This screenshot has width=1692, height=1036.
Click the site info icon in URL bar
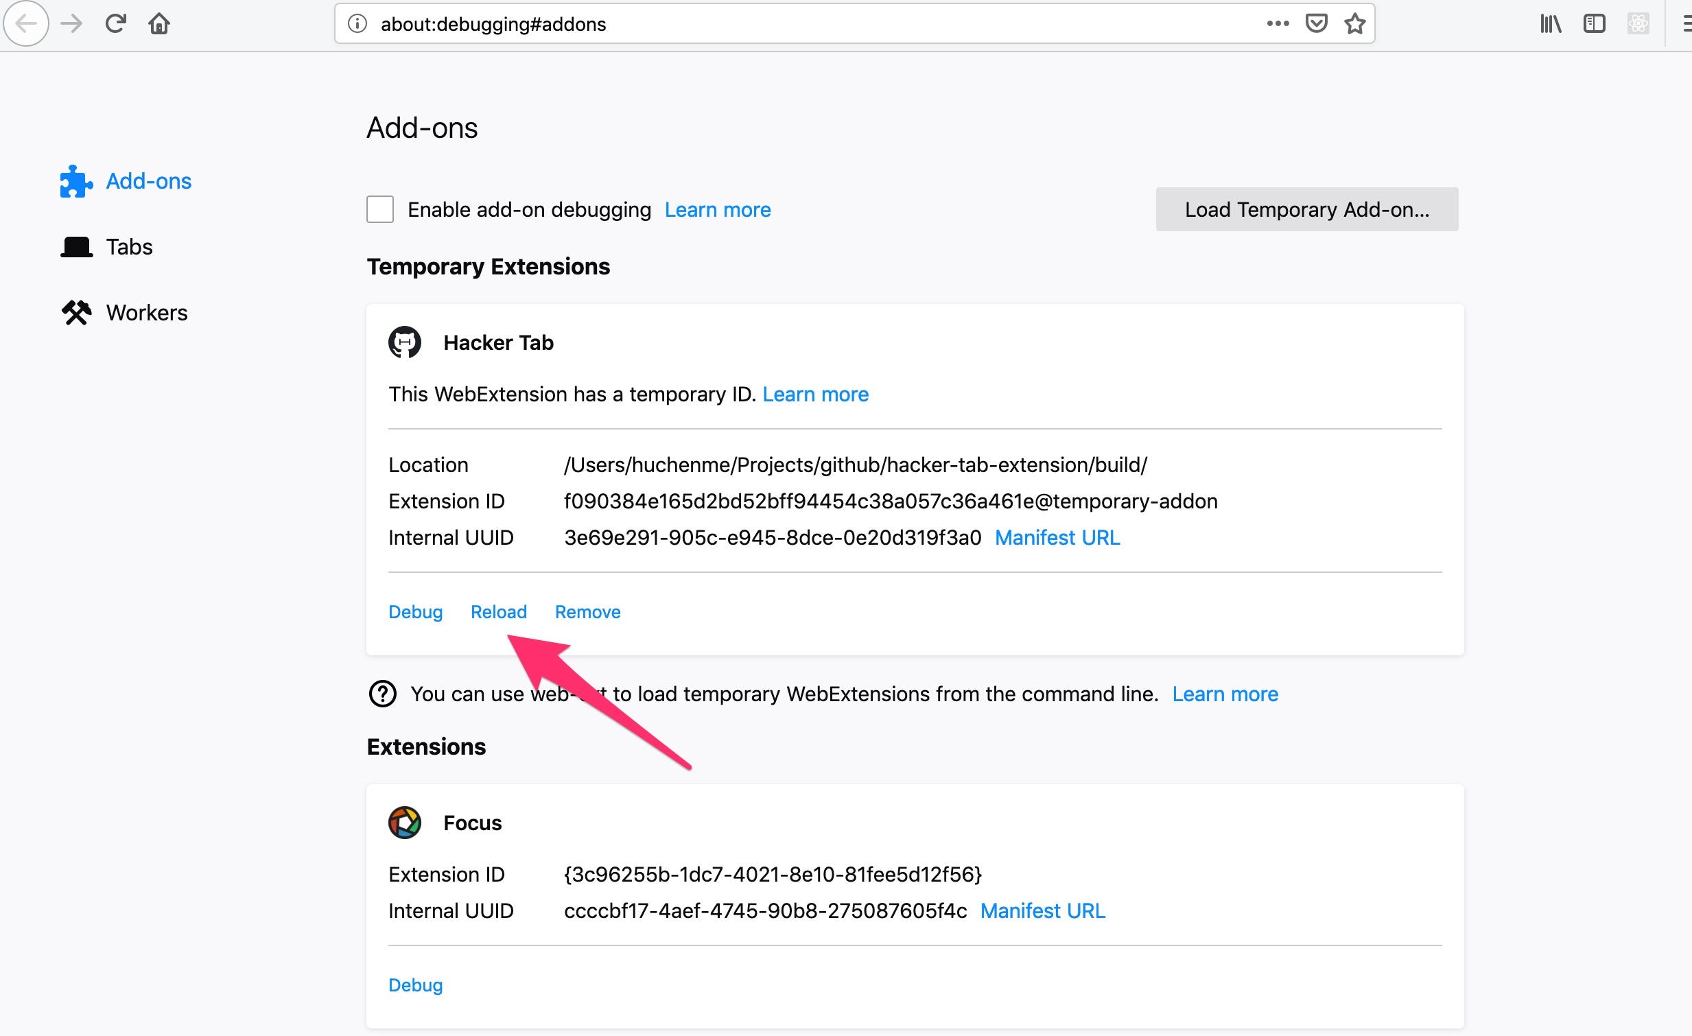pyautogui.click(x=357, y=23)
